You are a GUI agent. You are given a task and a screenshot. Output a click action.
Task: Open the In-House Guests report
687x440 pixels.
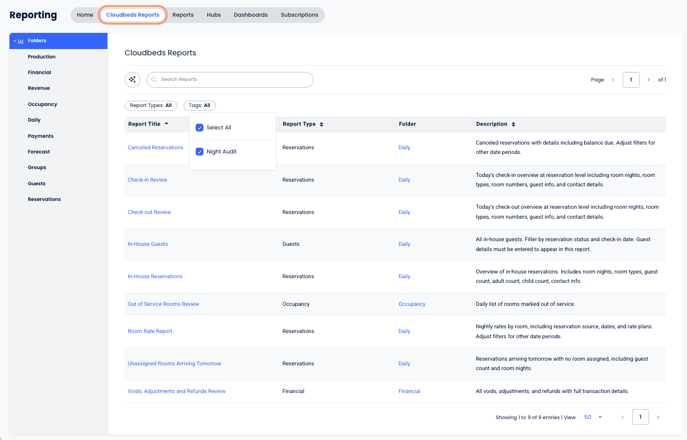(x=148, y=244)
